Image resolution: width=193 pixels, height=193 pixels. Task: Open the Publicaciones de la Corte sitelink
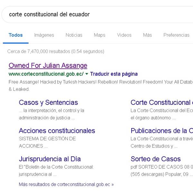click(161, 131)
